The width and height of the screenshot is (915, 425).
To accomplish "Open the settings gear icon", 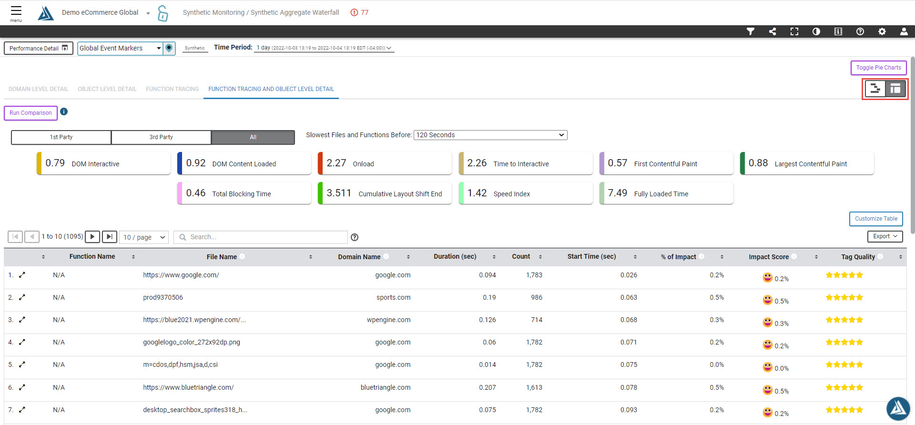I will coord(882,31).
